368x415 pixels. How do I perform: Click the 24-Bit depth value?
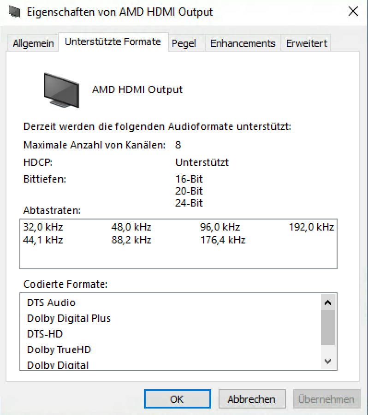(189, 203)
